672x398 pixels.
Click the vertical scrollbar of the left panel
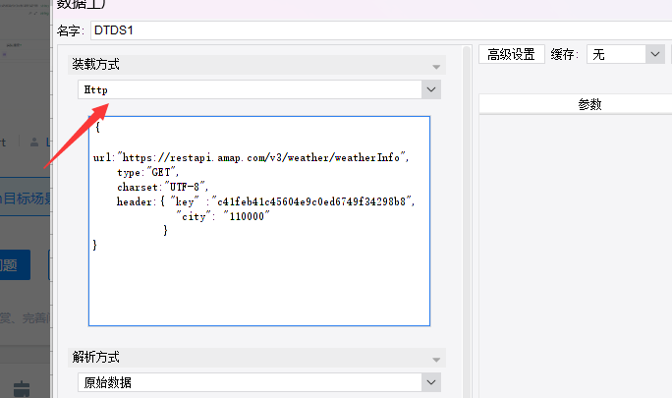pyautogui.click(x=467, y=221)
